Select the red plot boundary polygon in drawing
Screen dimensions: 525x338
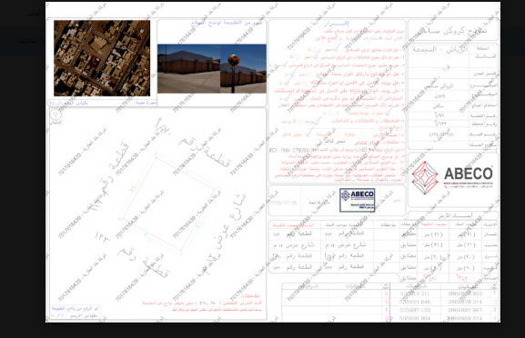click(168, 204)
